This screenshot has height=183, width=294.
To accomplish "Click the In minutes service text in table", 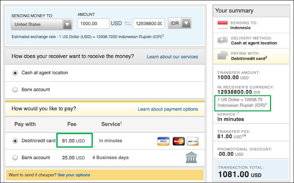I will [x=110, y=140].
